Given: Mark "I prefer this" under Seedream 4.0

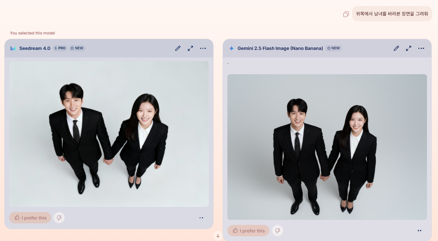Looking at the screenshot, I should point(30,218).
